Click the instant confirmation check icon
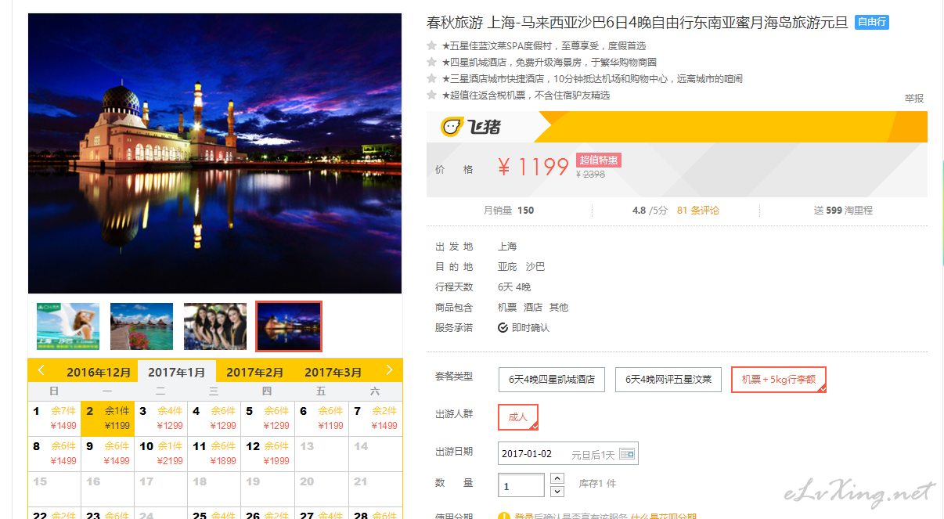The image size is (944, 519). tap(503, 328)
